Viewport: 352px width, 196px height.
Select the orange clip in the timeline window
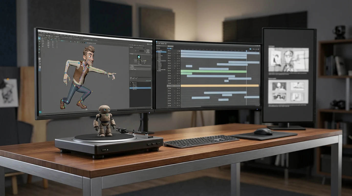220,86
